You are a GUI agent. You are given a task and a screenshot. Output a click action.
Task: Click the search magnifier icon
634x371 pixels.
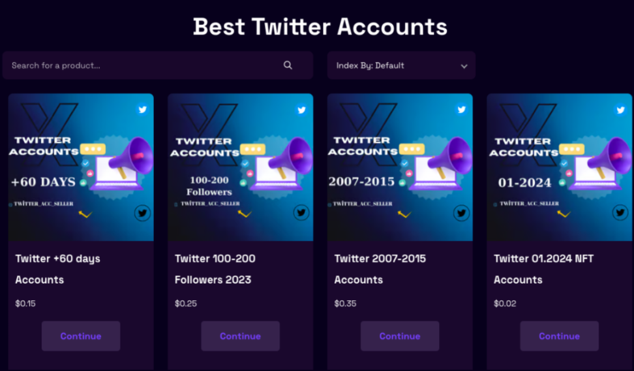point(288,65)
